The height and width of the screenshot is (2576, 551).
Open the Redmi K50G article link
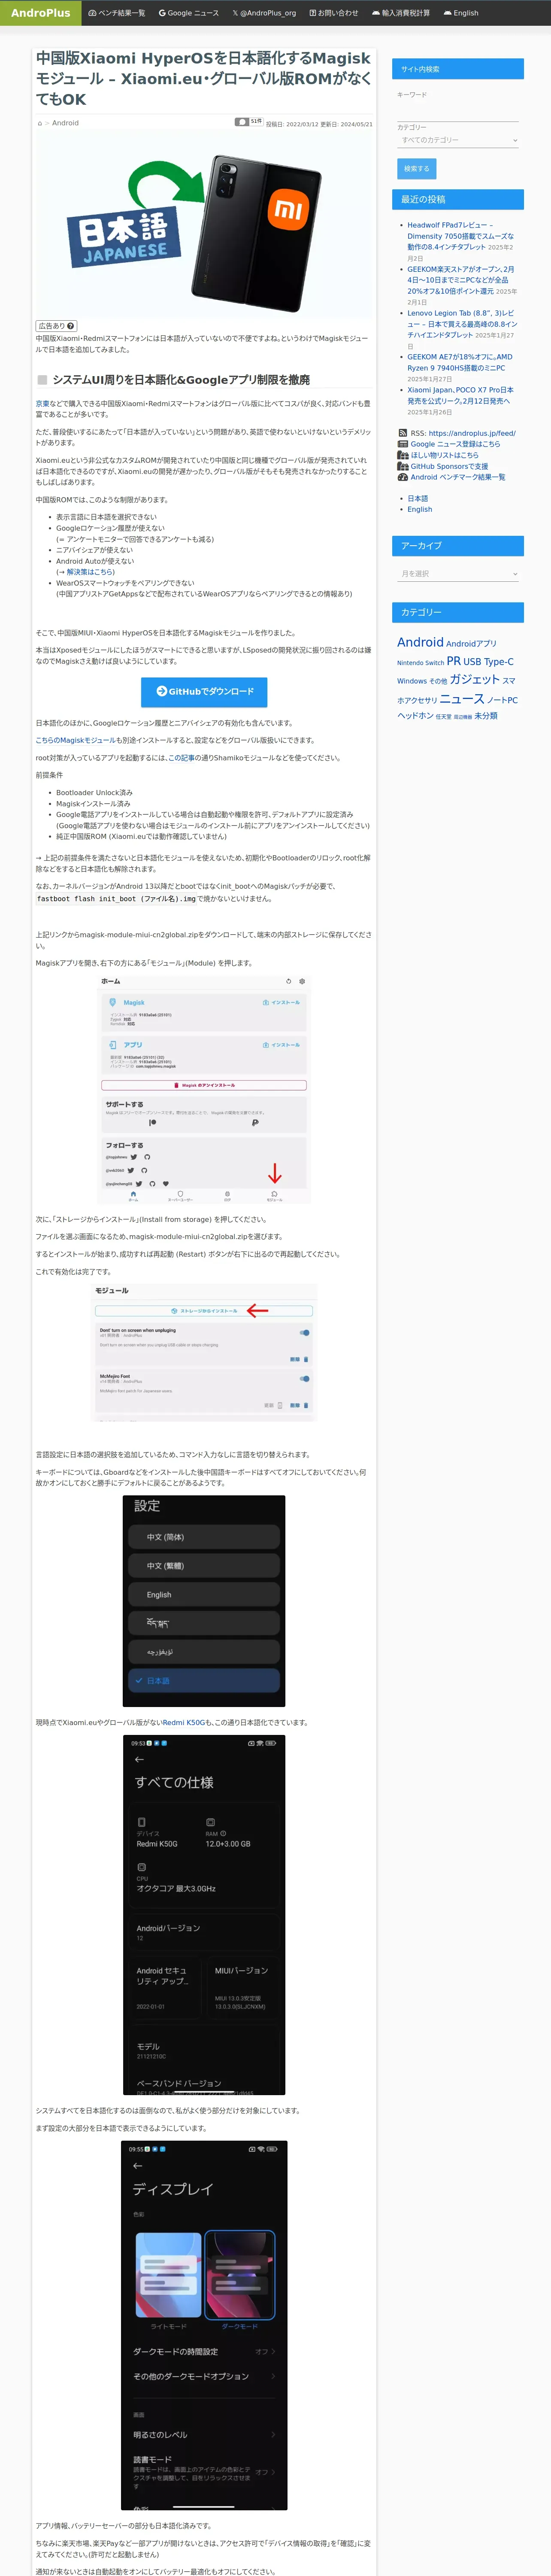(184, 1722)
